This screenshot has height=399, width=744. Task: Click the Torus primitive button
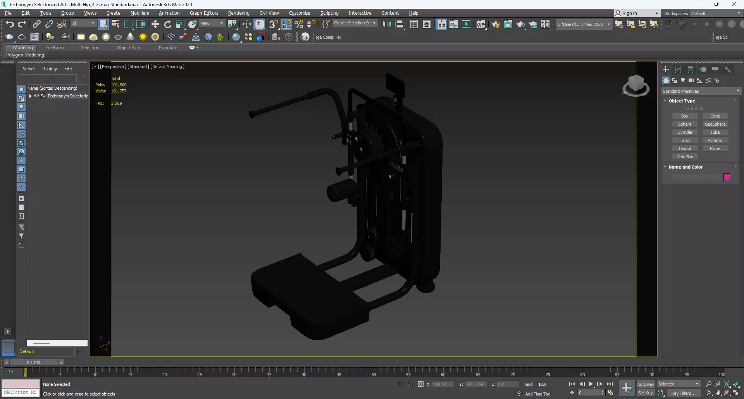coord(685,140)
